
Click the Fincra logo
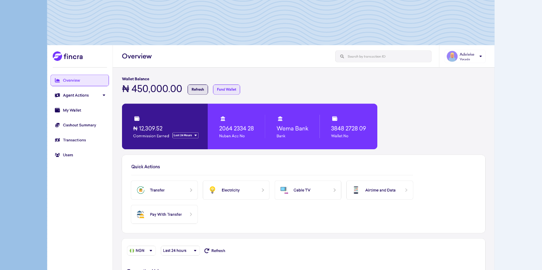[68, 56]
